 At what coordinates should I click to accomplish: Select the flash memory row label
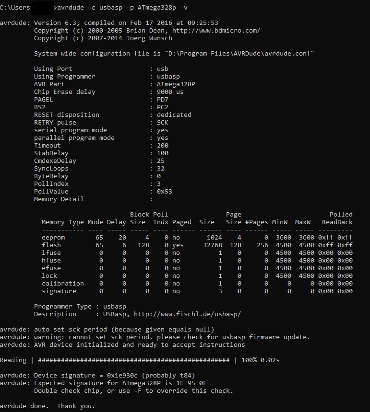(51, 245)
